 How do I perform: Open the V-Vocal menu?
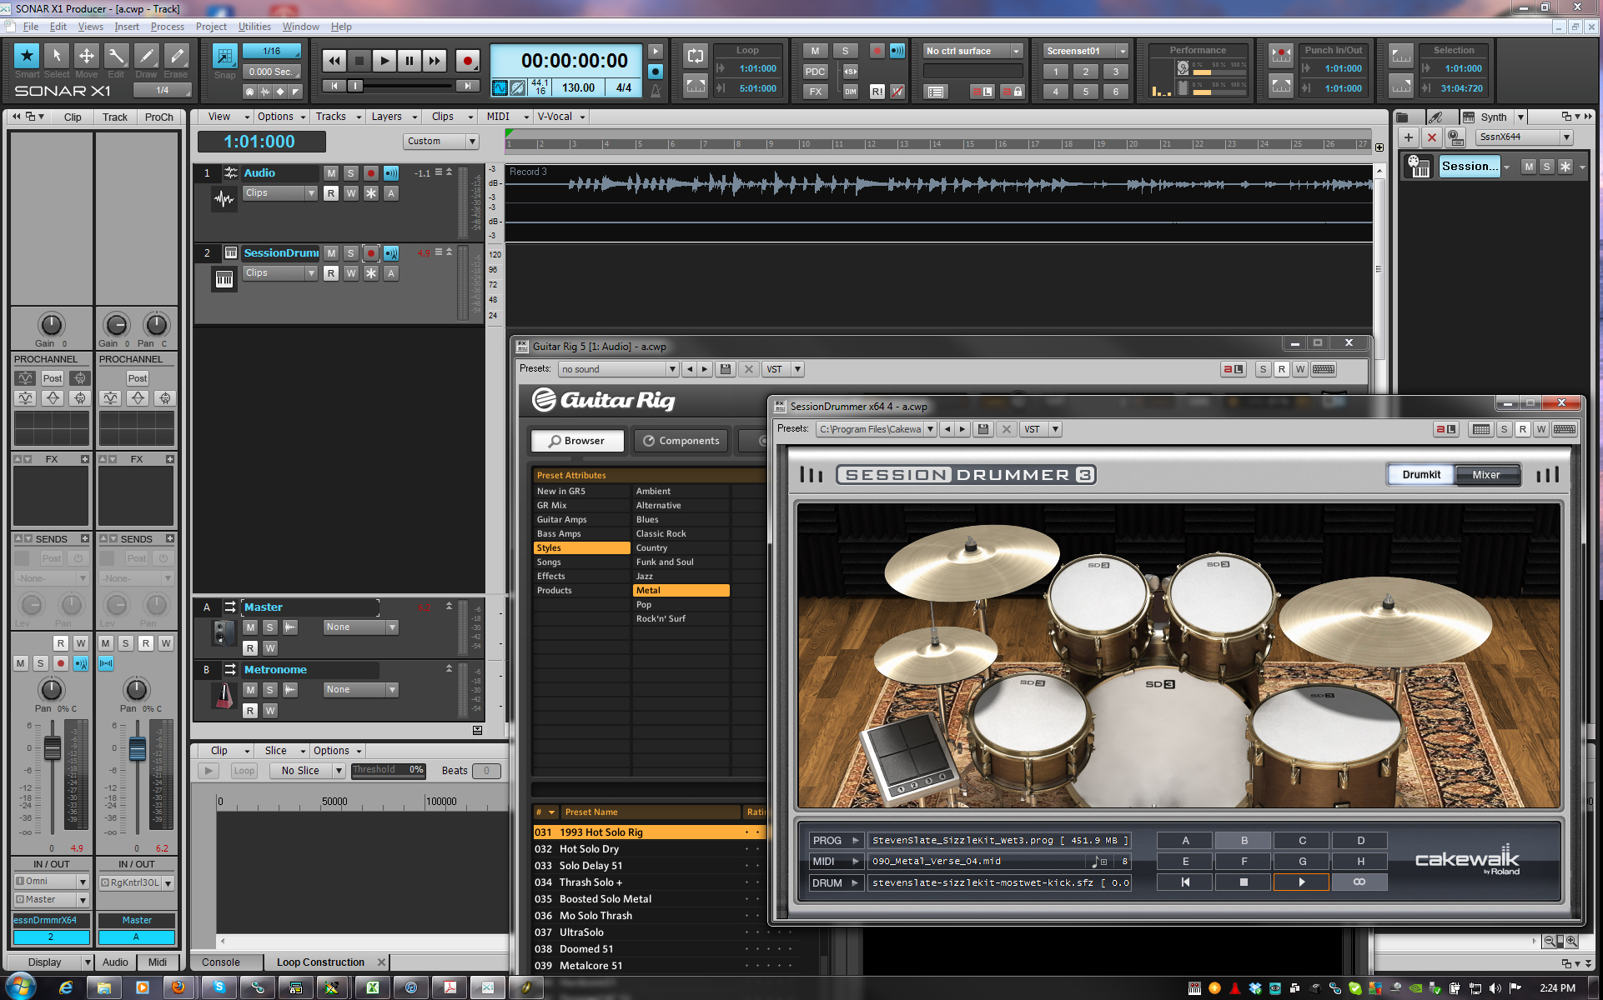pyautogui.click(x=560, y=117)
